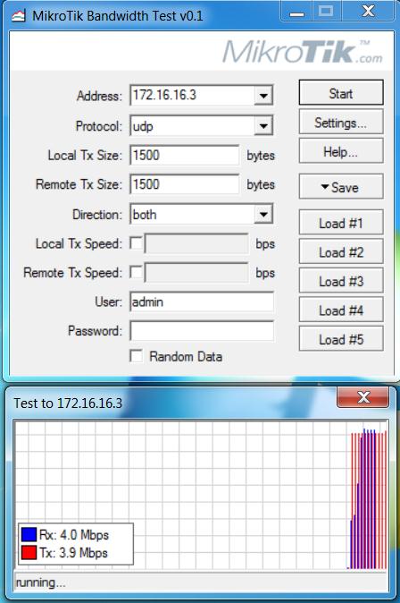Load preset #3

[x=341, y=280]
